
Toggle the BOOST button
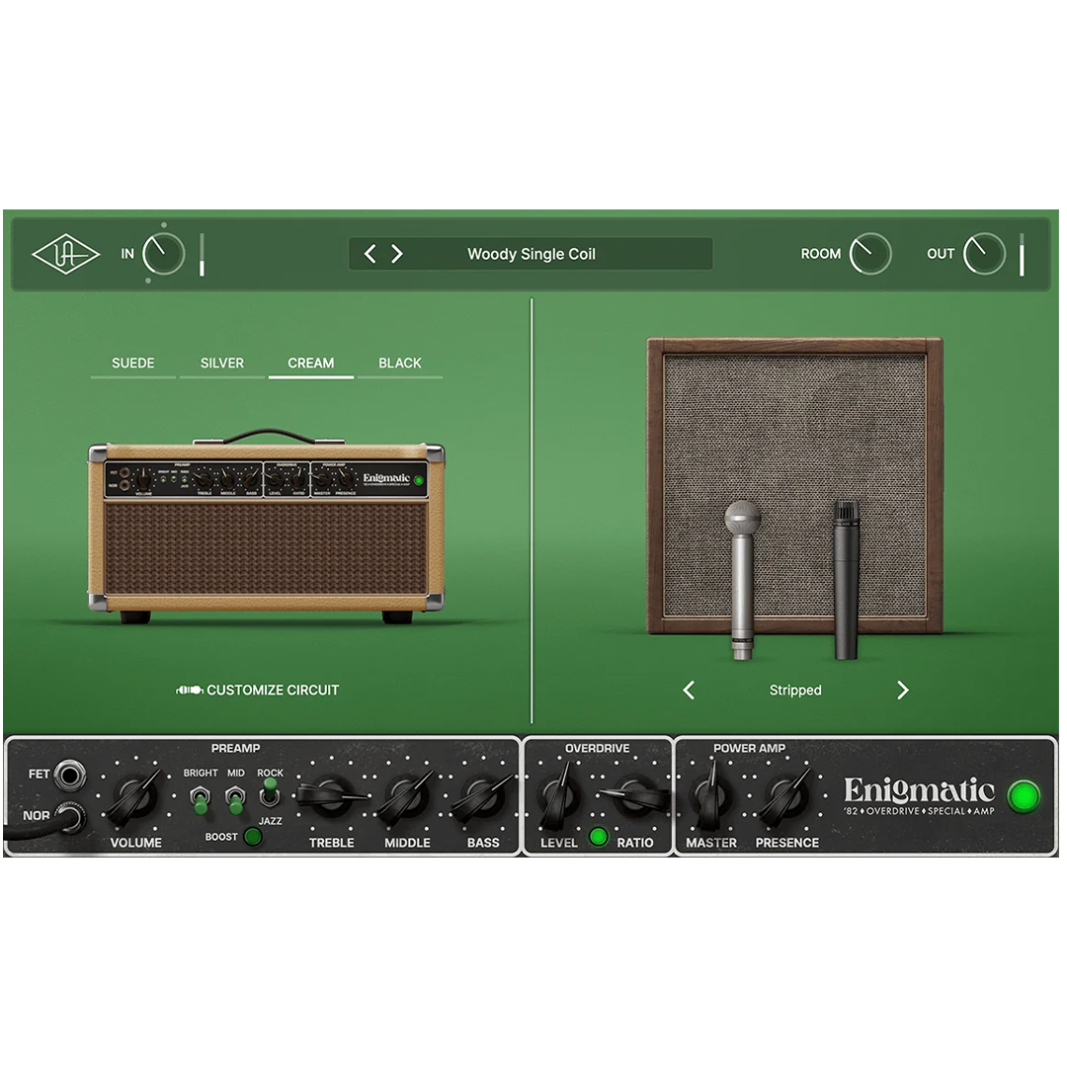(x=253, y=837)
